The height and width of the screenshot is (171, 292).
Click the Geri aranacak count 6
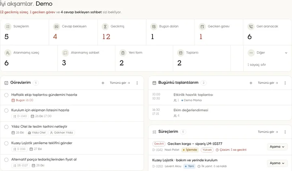pyautogui.click(x=249, y=36)
